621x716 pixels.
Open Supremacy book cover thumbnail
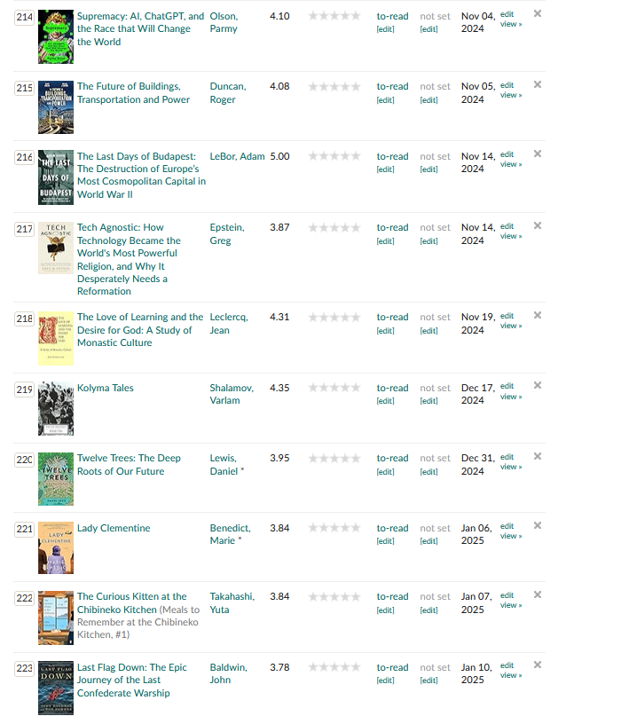click(x=56, y=36)
